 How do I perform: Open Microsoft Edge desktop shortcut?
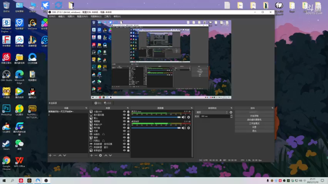19,77
